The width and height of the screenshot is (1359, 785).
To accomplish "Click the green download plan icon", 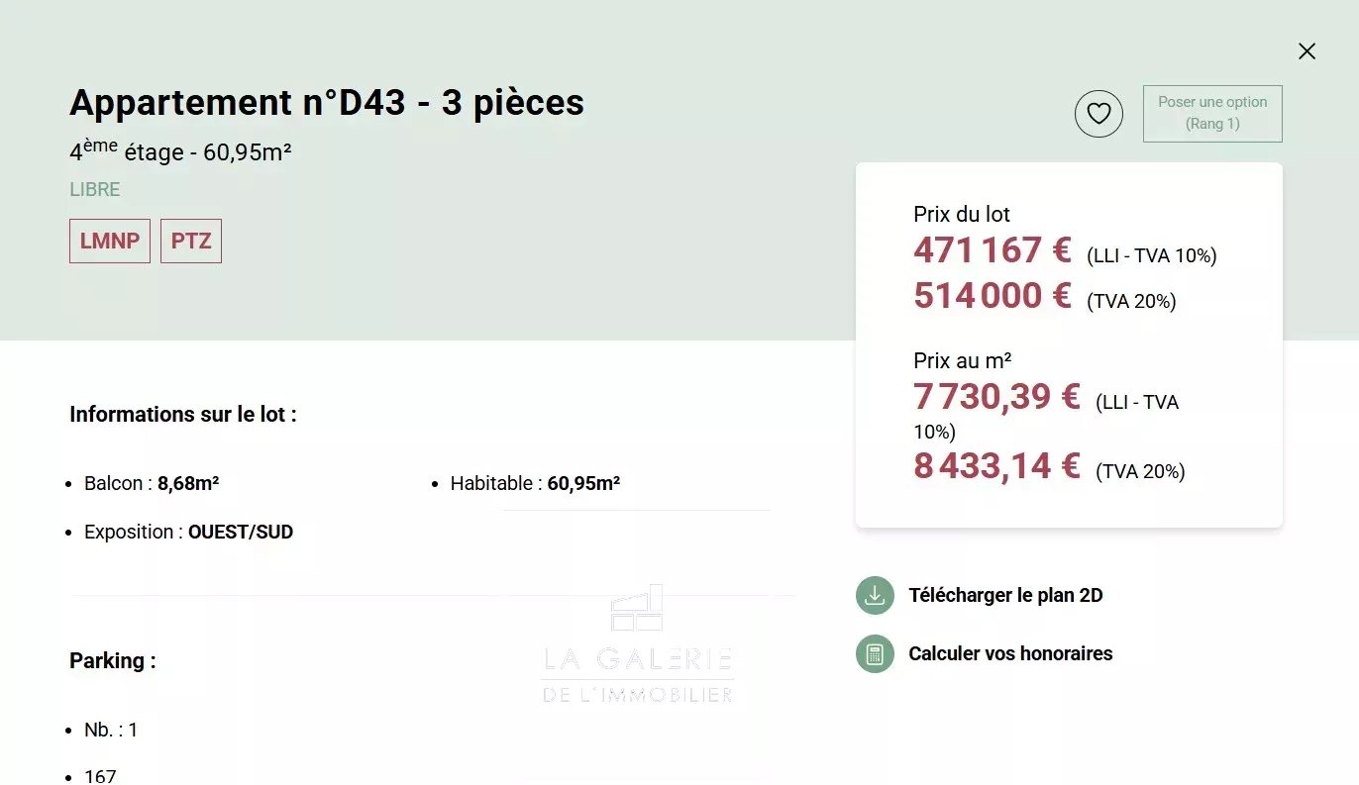I will (875, 596).
